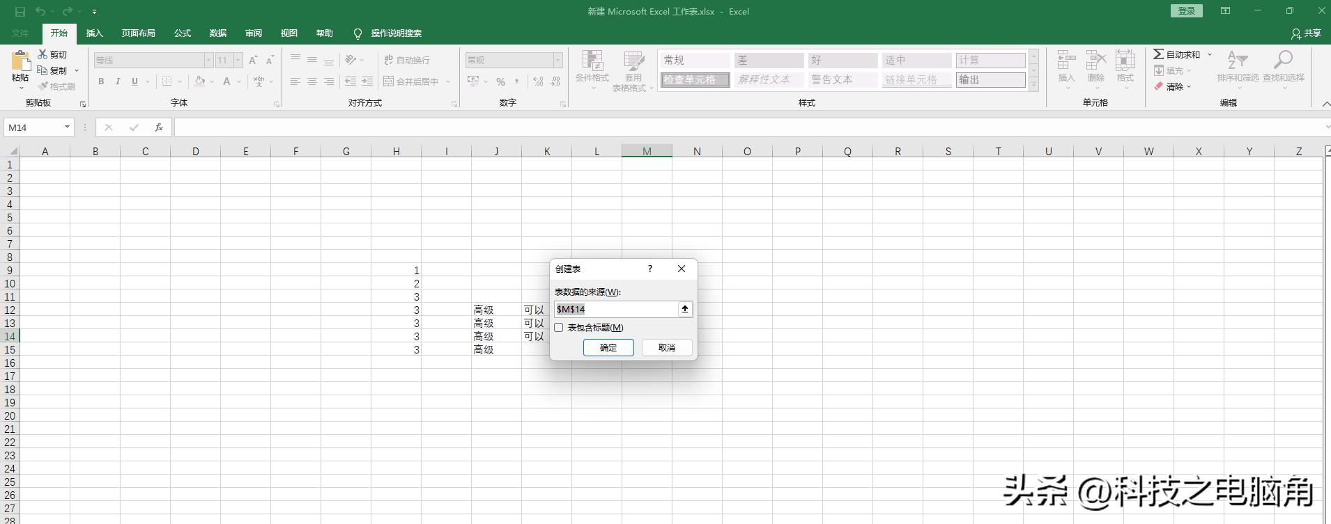Click the table data source range field

coord(616,309)
